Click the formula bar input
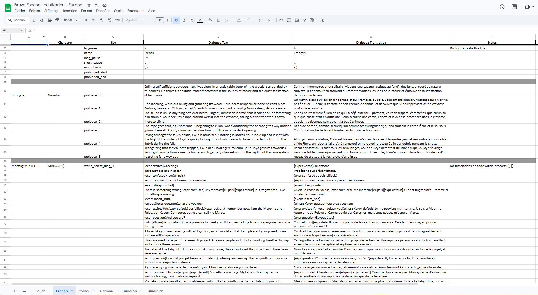Viewport: 538px width, 295px height. click(x=285, y=30)
